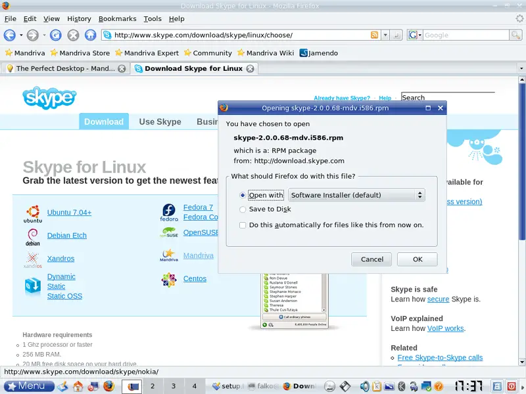The image size is (526, 394).
Task: Reload the current page
Action: tap(56, 35)
